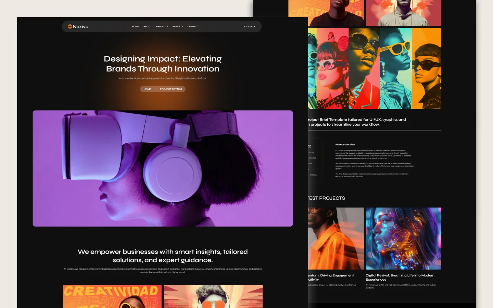Open 'Digital Revival: Breathing Life into Modern Experiences' title
Viewport: 493px width, 308px height.
point(400,277)
